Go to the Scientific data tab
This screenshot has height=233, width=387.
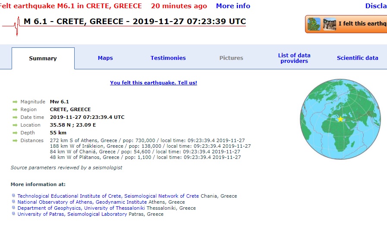tap(357, 58)
